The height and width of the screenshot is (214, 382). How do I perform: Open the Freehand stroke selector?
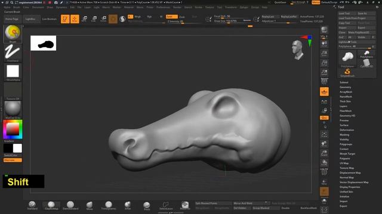[x=13, y=53]
